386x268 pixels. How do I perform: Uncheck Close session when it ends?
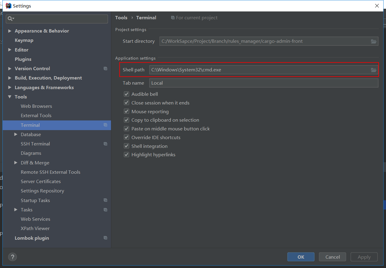click(126, 103)
